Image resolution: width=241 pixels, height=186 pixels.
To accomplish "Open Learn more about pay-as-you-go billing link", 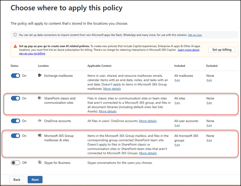I will coord(188,50).
